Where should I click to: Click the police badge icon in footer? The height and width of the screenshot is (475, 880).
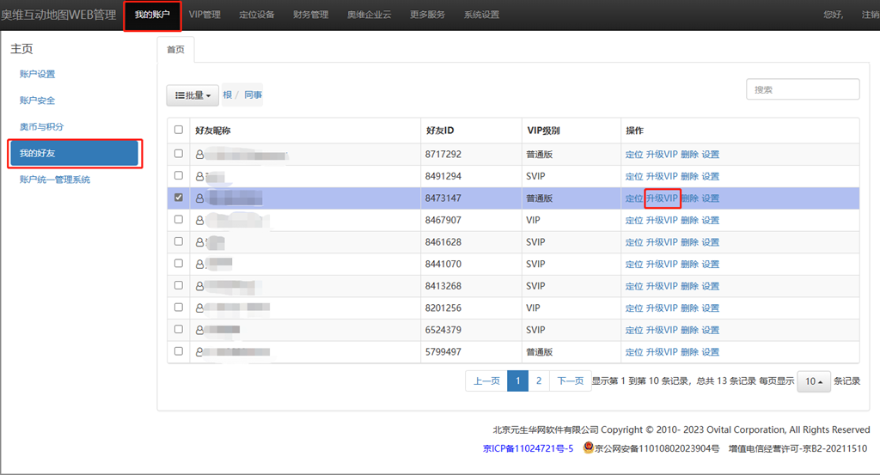588,448
